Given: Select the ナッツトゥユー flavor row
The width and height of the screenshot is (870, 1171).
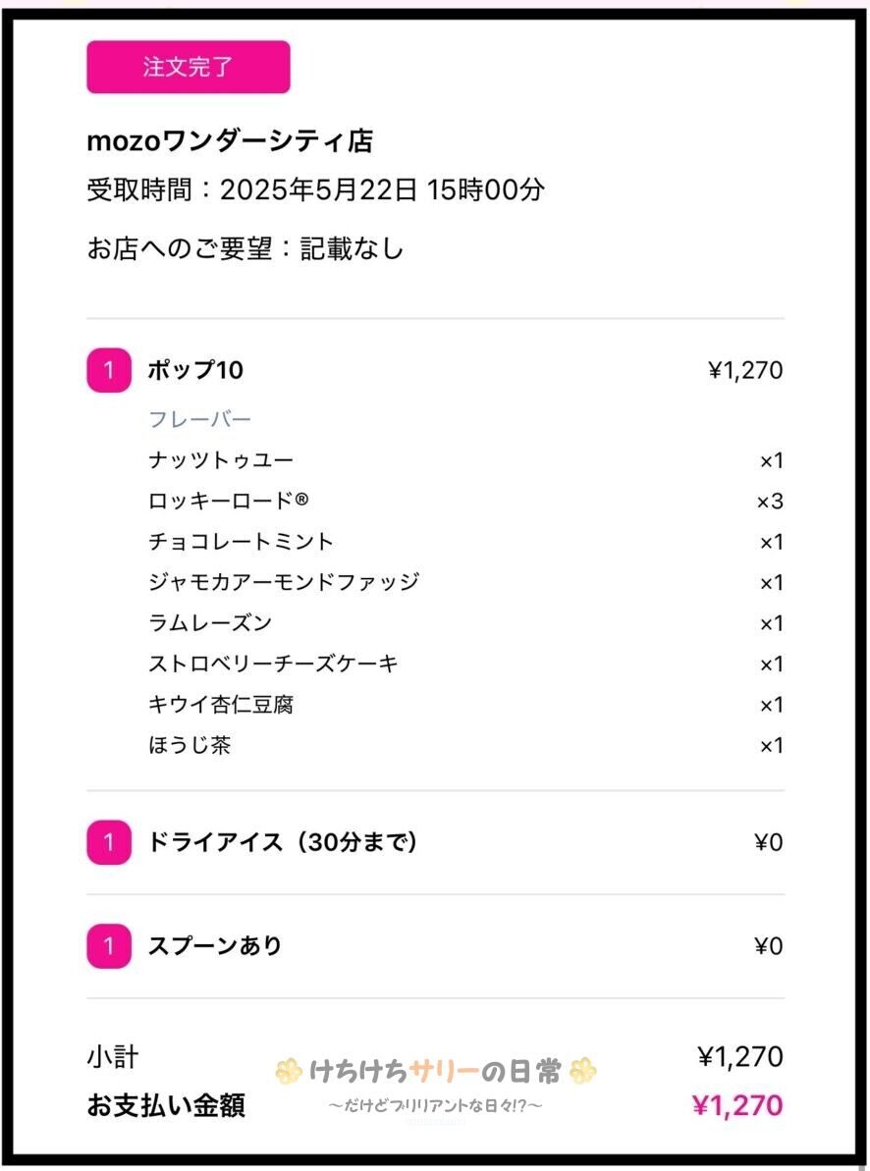Looking at the screenshot, I should coord(221,460).
